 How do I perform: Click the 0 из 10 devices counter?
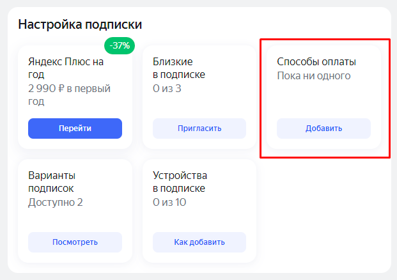[169, 203]
